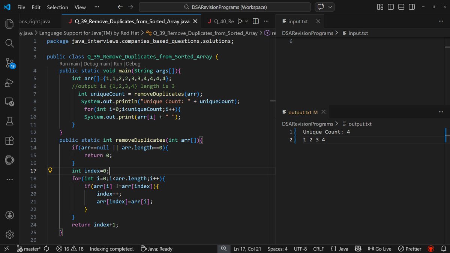The width and height of the screenshot is (450, 253).
Task: Open more actions for input.txt editor group
Action: [x=441, y=21]
